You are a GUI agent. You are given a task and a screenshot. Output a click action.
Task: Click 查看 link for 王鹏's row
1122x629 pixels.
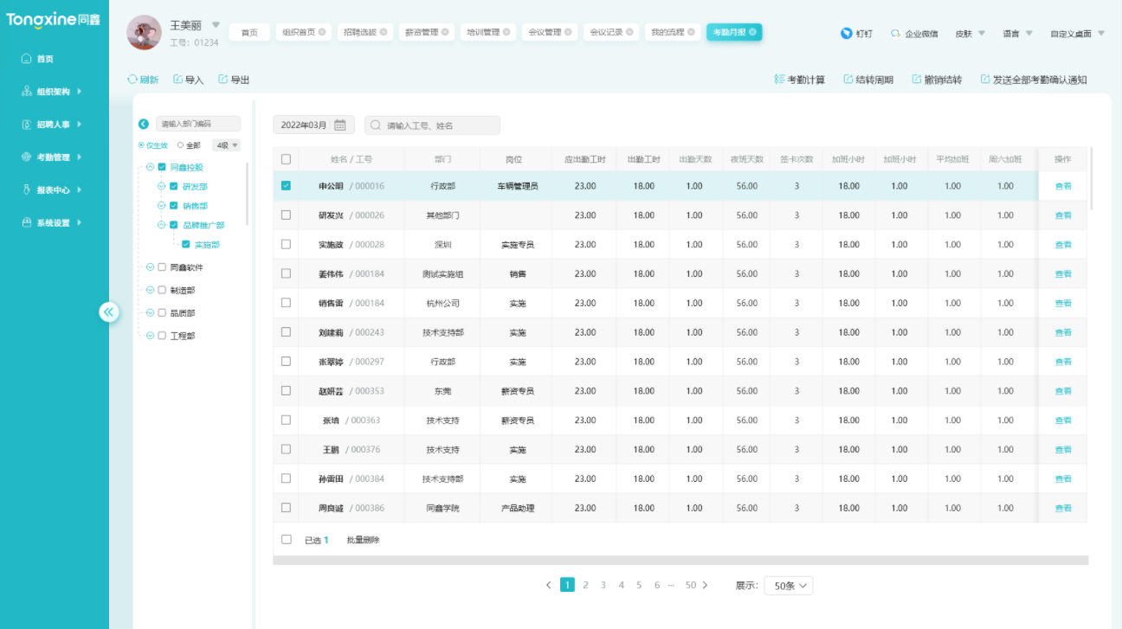[1062, 450]
